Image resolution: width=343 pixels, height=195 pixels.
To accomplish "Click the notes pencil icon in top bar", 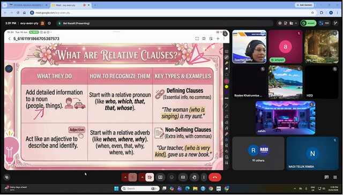I will tap(286, 23).
